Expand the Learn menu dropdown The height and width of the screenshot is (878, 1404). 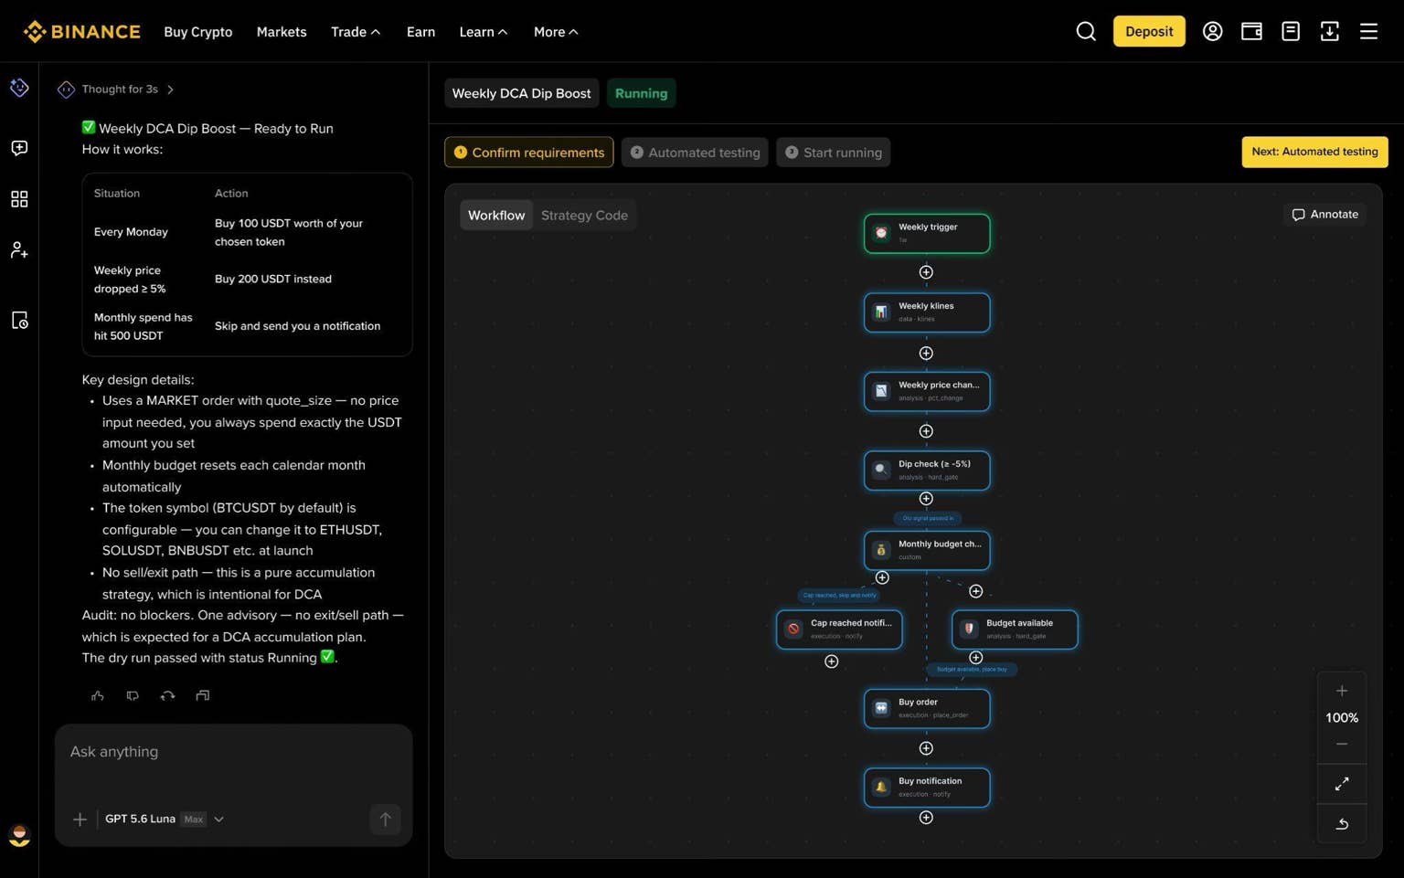(483, 32)
